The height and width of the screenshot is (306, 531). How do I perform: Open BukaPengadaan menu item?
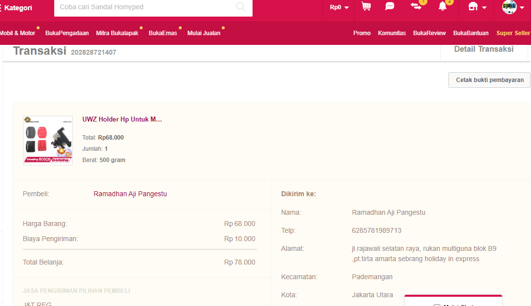[67, 33]
